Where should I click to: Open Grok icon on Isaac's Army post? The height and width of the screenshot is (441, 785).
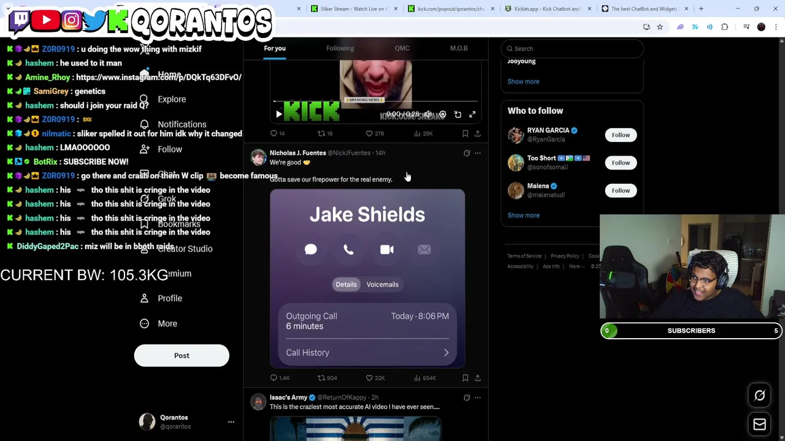[467, 398]
